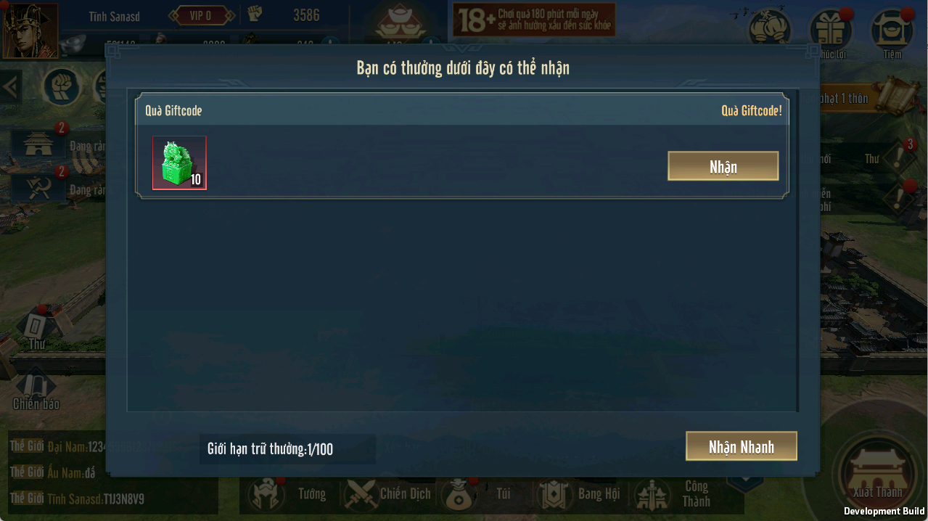Screen dimensions: 928x521
Task: Open the Chiến báo battle reports
Action: coord(36,390)
